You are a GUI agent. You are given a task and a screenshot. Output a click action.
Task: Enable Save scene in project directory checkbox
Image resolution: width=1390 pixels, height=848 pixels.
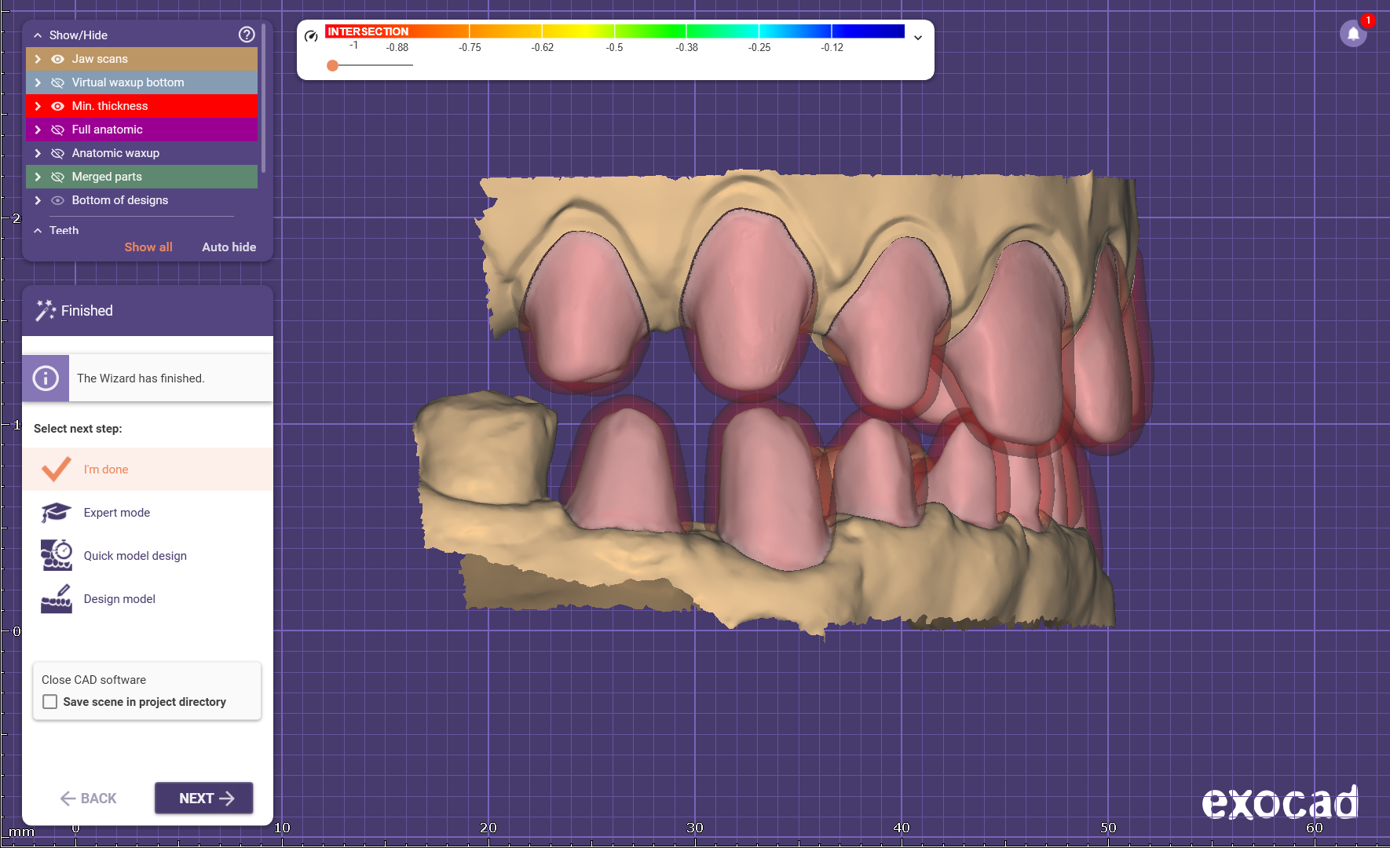click(x=50, y=702)
